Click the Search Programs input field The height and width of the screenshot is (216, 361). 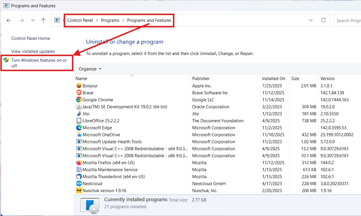[348, 21]
